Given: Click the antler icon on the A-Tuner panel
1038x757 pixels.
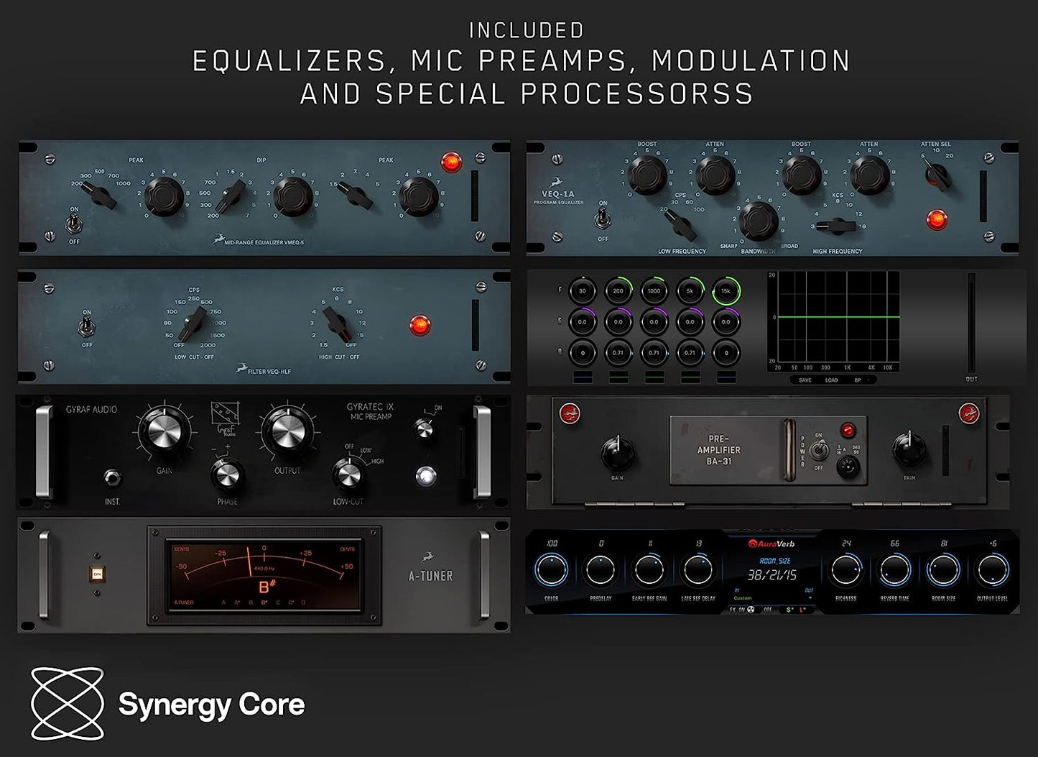Looking at the screenshot, I should 427,557.
